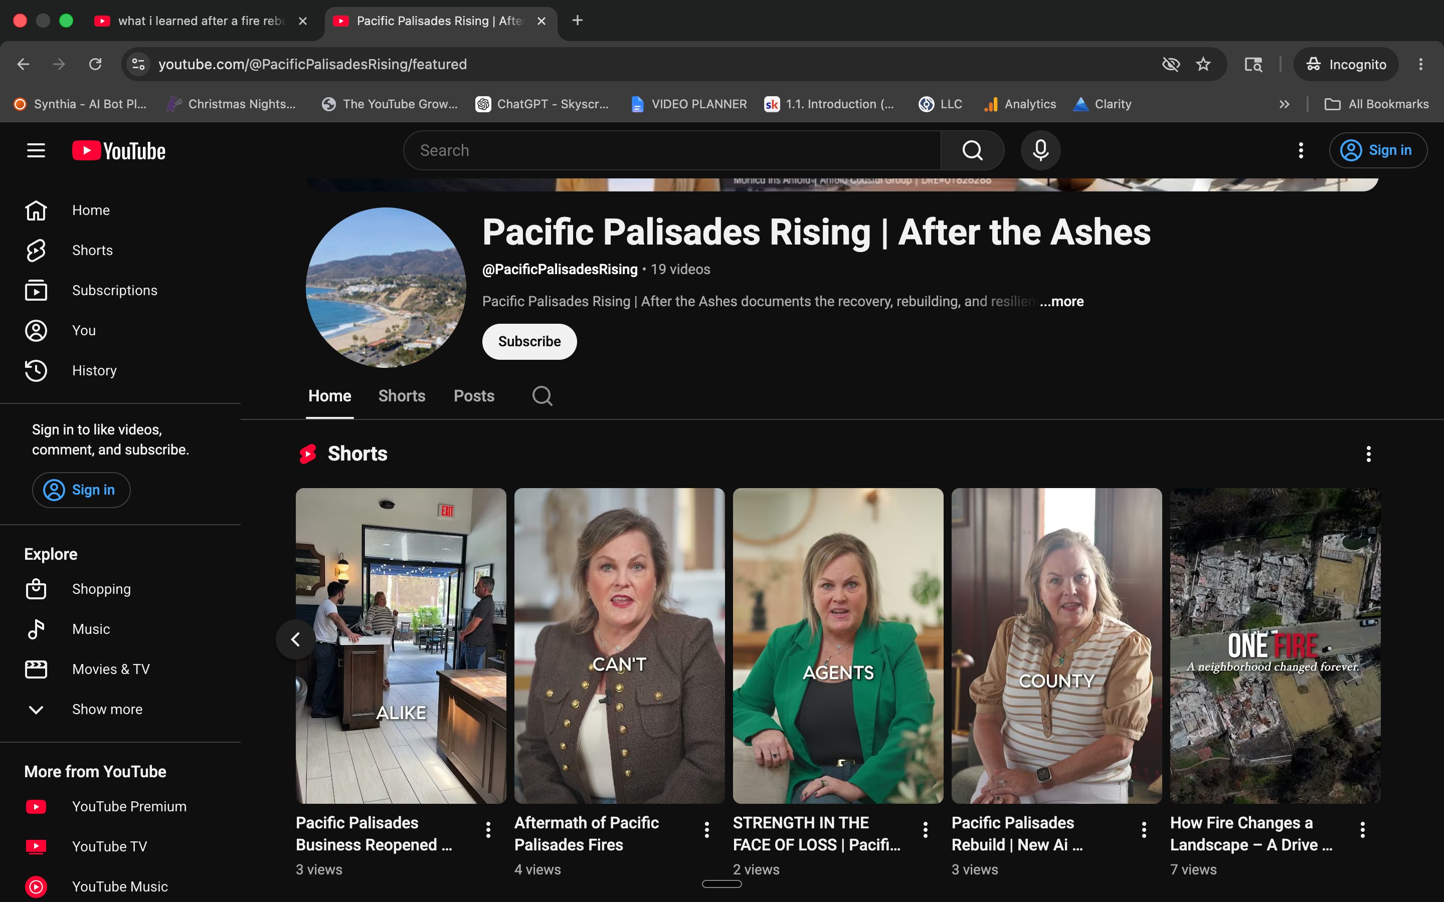Open All Bookmarks folder
The height and width of the screenshot is (902, 1444).
click(x=1376, y=104)
